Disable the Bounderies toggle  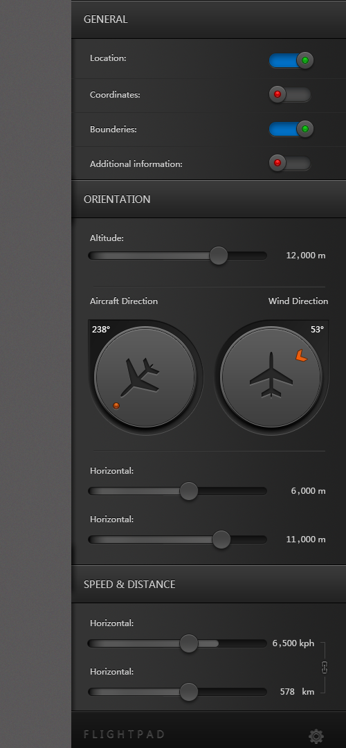[x=291, y=129]
